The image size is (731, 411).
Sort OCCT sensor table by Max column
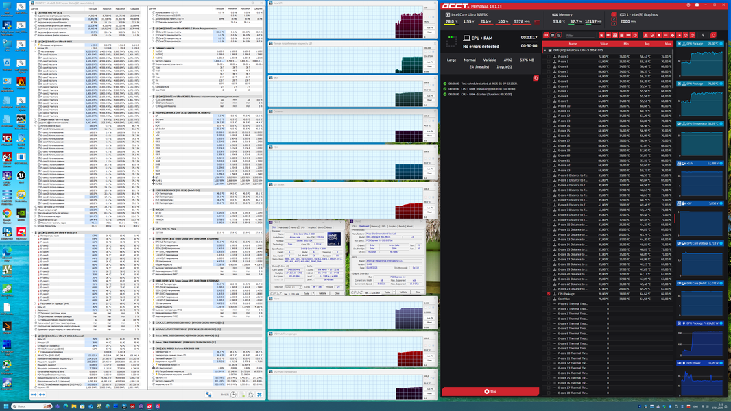(x=668, y=44)
